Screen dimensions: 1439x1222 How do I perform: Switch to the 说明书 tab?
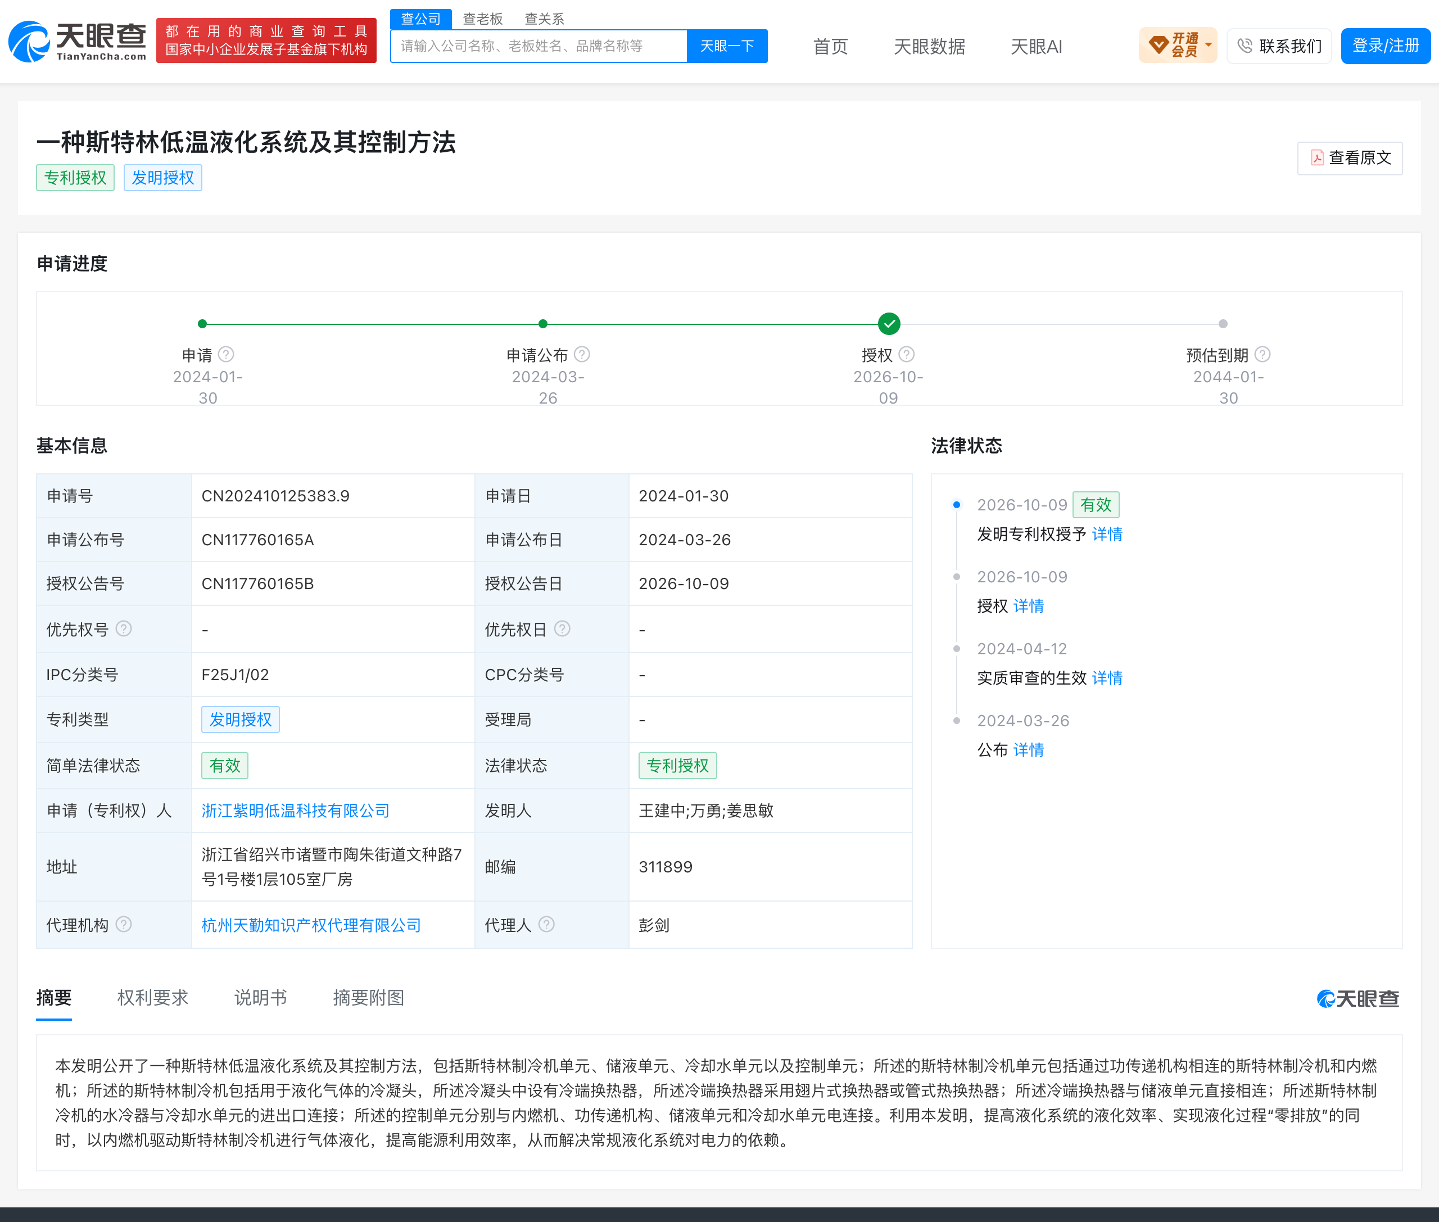[x=260, y=998]
